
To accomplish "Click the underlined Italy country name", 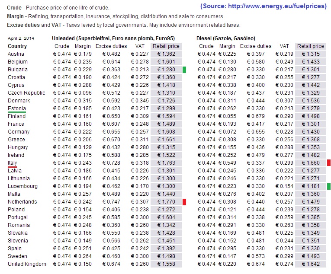I will pos(13,163).
